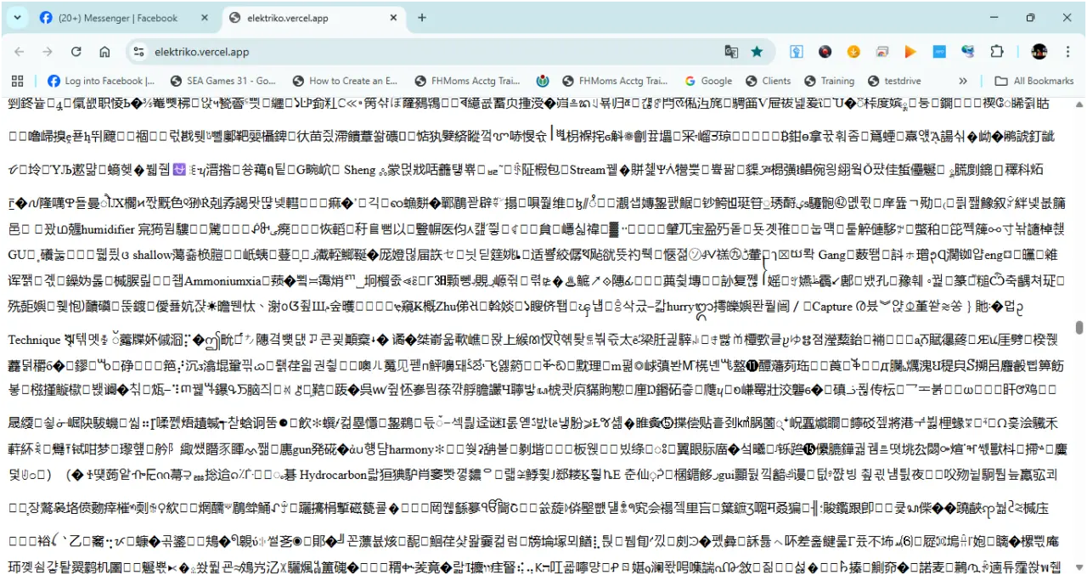Open the Chrome window capture extension

(x=882, y=52)
